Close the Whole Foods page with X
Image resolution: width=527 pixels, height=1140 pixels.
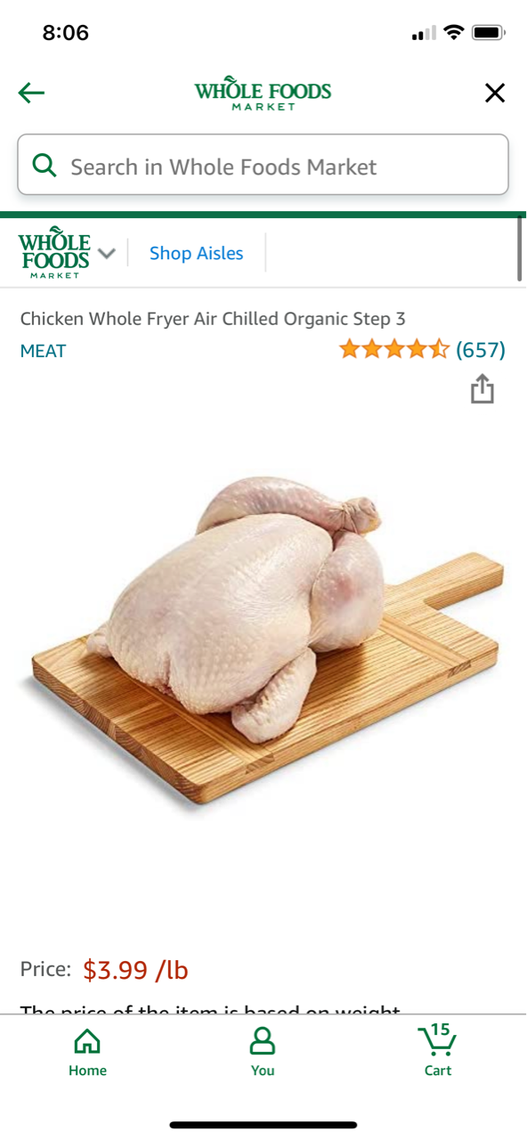(x=495, y=93)
